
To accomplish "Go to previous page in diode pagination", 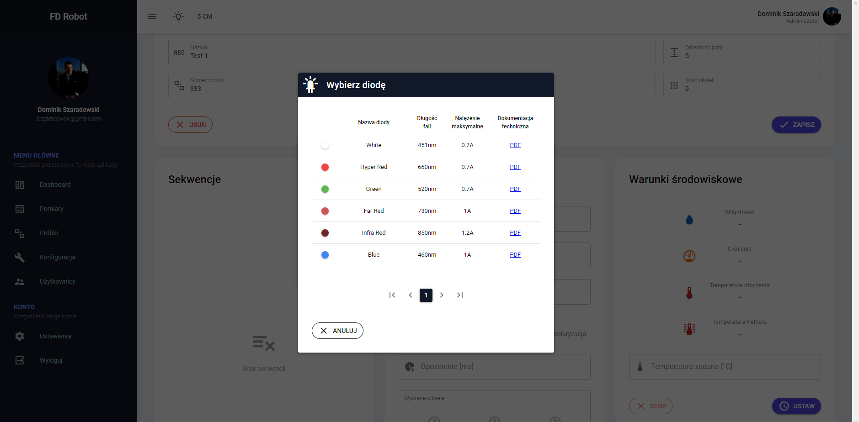I will (x=410, y=295).
